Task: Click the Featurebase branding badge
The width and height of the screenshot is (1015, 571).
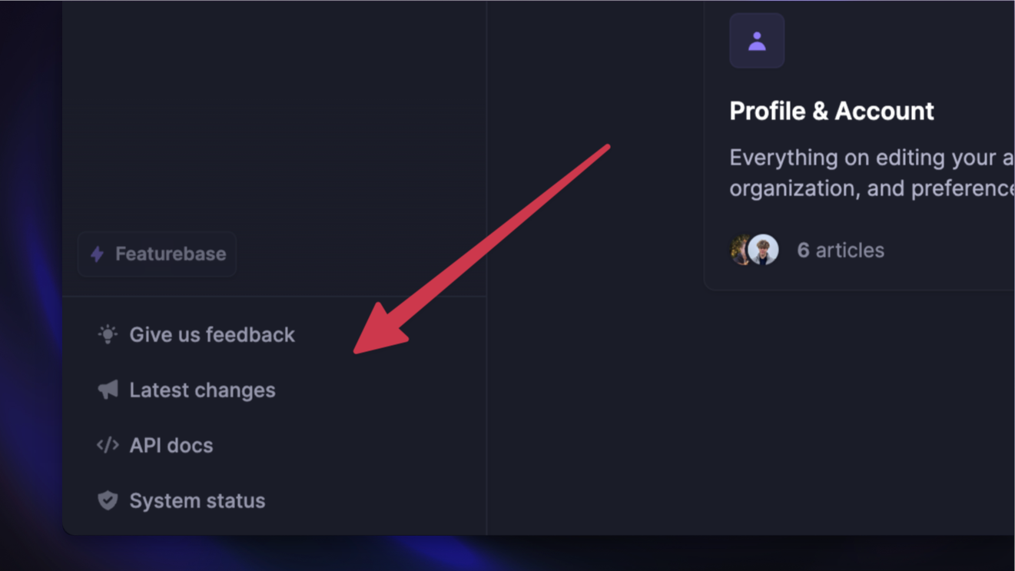Action: 157,254
